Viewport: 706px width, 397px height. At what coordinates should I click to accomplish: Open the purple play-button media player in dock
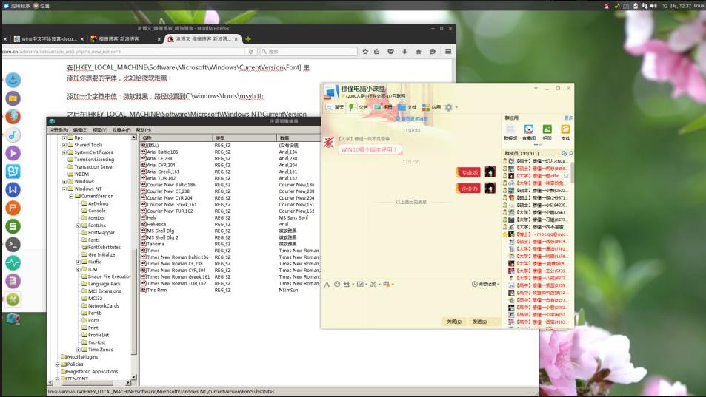pos(13,153)
